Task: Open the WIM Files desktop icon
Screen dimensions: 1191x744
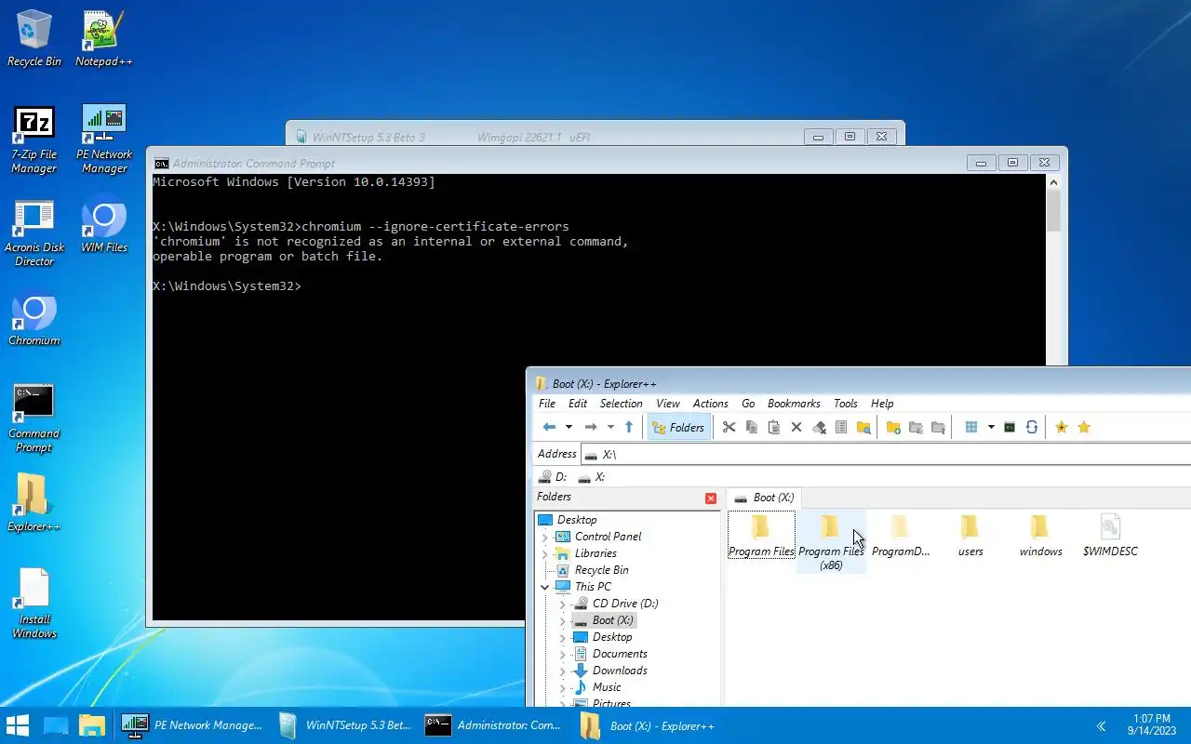Action: (x=104, y=225)
